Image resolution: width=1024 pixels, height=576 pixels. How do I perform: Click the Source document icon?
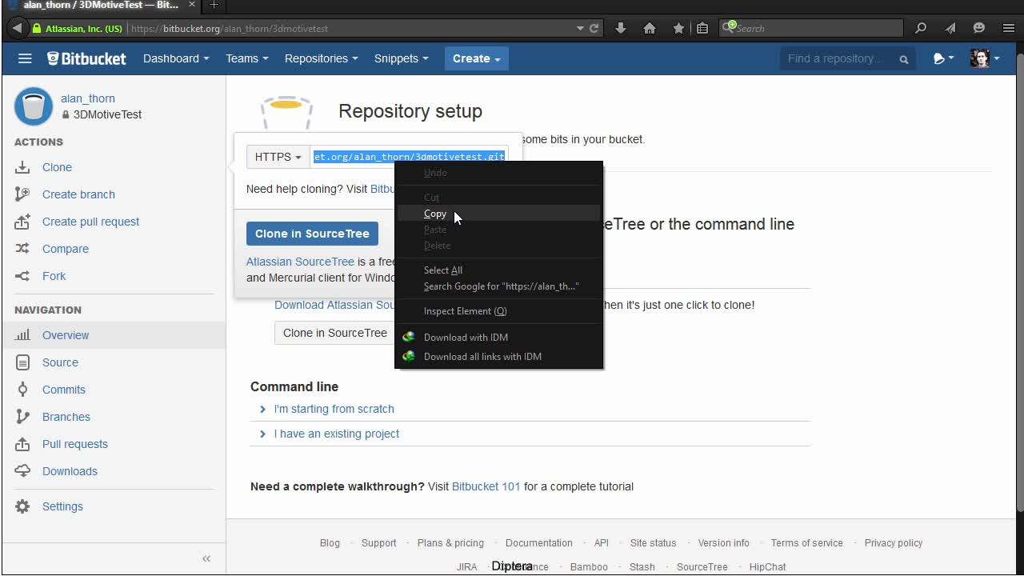(22, 362)
